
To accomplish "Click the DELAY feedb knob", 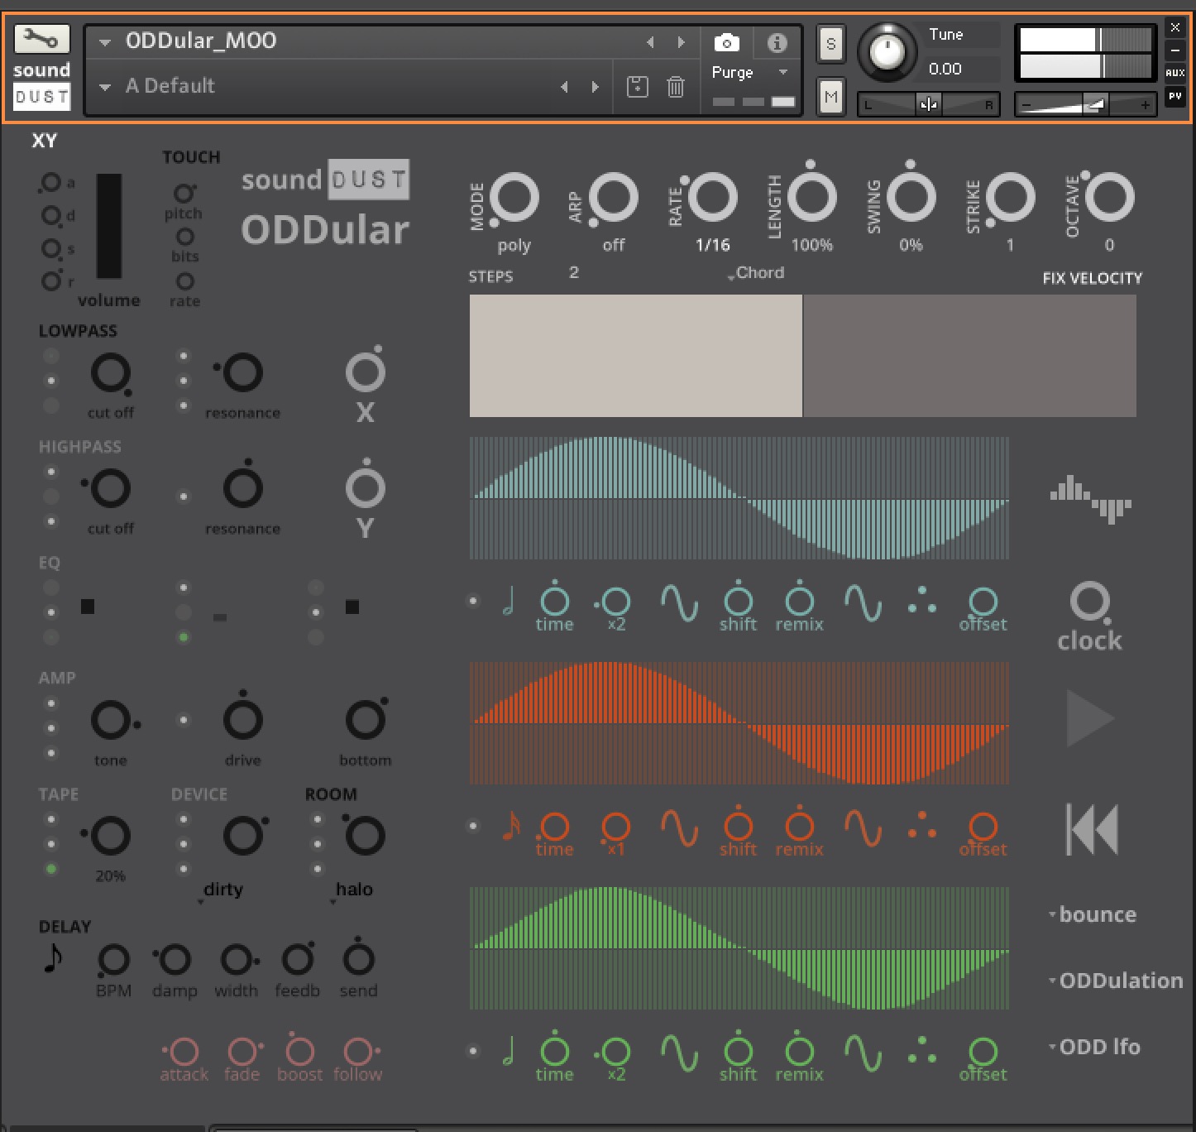I will 297,959.
